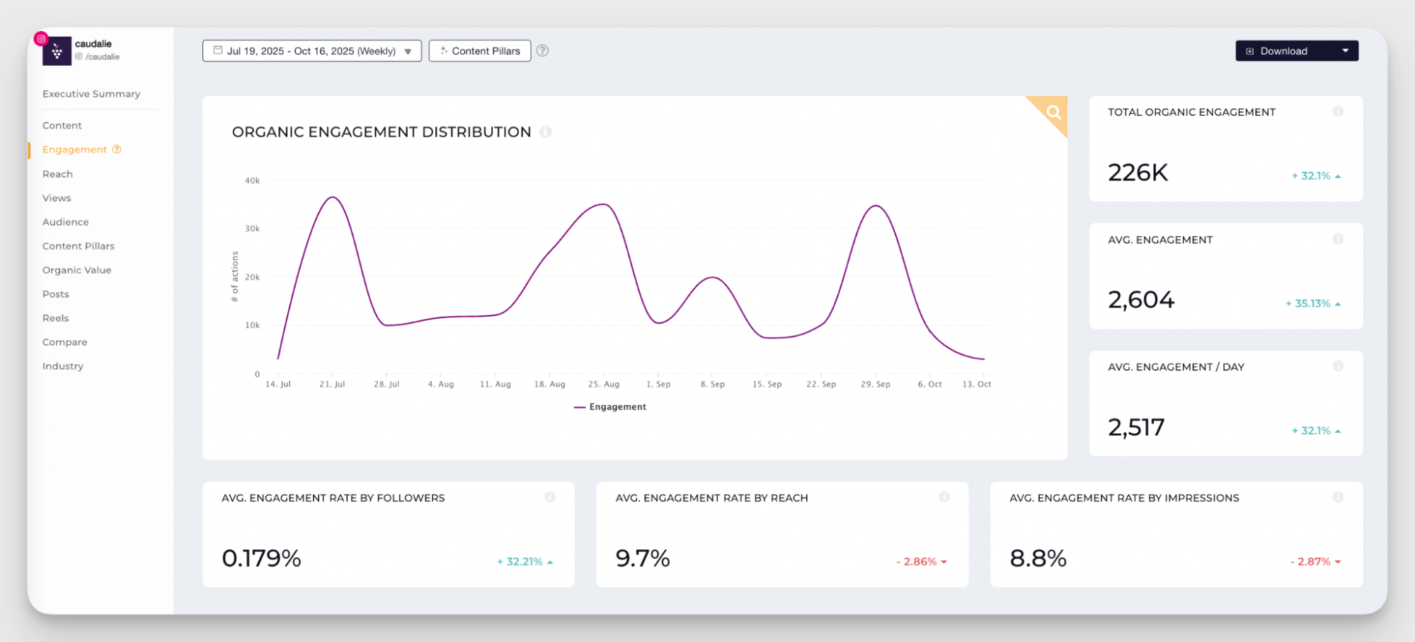Click the info icon on the Total Organic Engagement card
Screen dimensions: 1415x642
1339,111
